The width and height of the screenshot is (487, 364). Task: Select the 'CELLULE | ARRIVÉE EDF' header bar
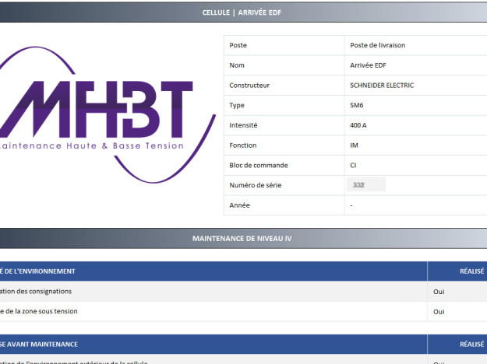[242, 12]
